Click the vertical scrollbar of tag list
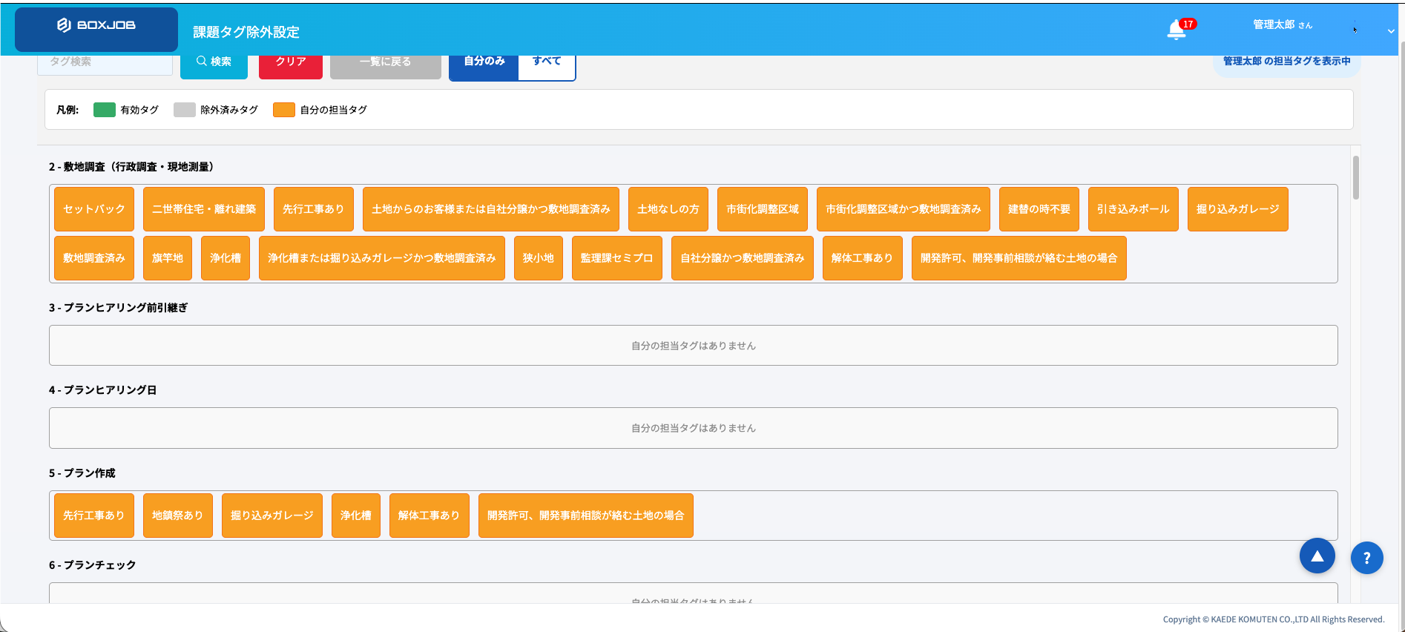This screenshot has width=1405, height=632. click(x=1355, y=178)
